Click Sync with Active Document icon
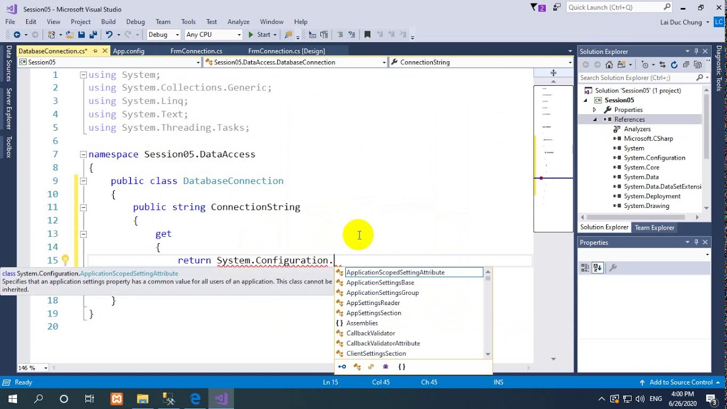 (x=663, y=65)
